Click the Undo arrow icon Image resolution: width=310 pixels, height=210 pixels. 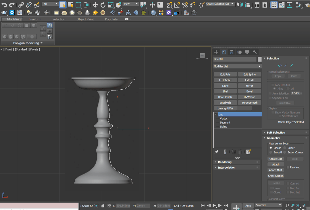pos(4,5)
